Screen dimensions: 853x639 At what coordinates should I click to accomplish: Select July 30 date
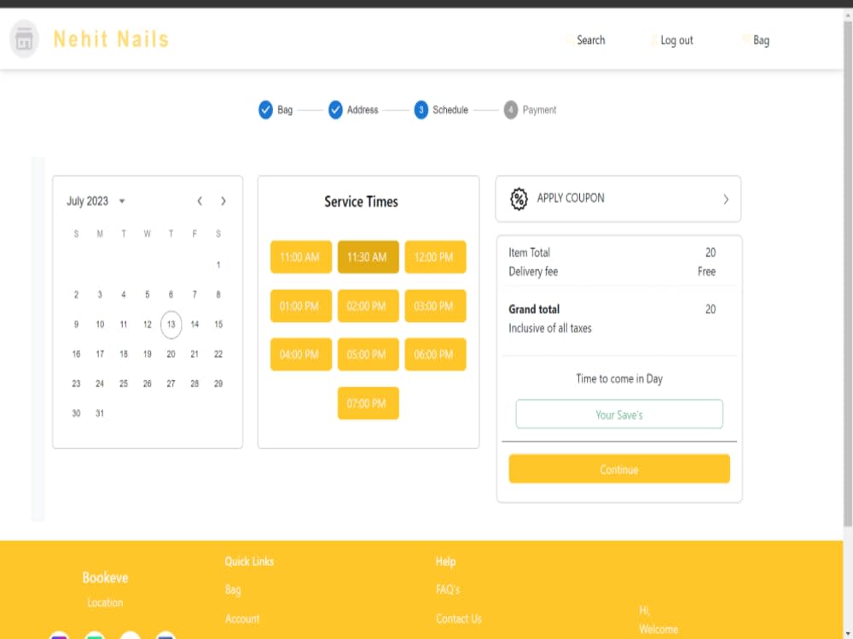(76, 413)
